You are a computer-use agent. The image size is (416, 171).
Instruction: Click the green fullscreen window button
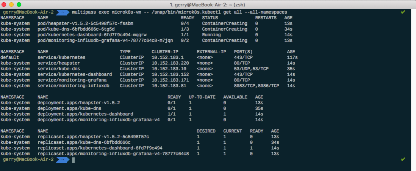19,4
